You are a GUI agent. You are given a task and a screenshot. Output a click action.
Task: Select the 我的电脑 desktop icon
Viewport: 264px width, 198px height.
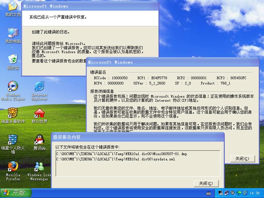[13, 36]
